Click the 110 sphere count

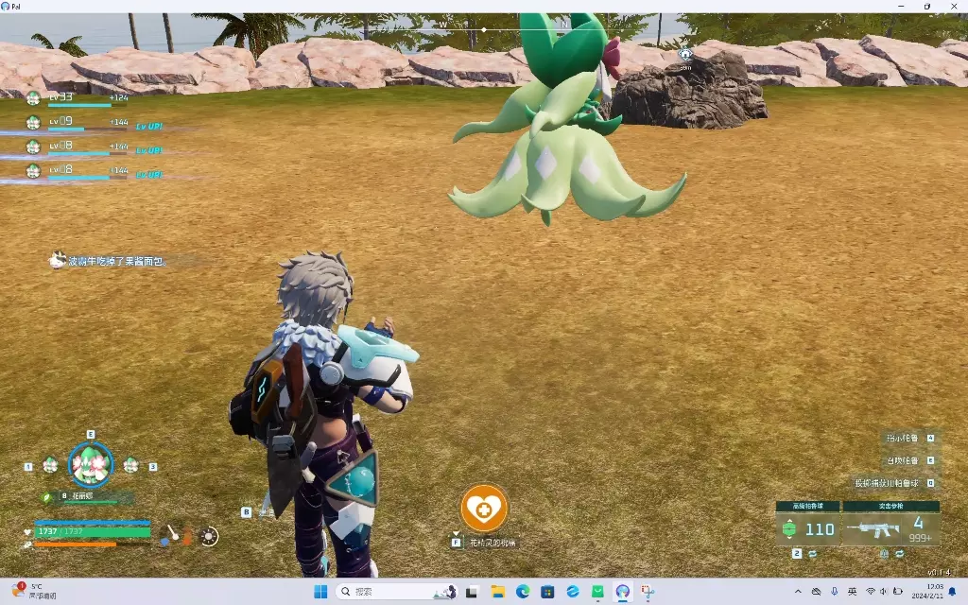tap(820, 529)
